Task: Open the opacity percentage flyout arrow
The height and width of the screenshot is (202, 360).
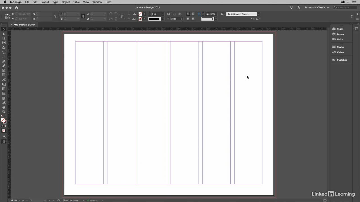Action: coord(182,19)
